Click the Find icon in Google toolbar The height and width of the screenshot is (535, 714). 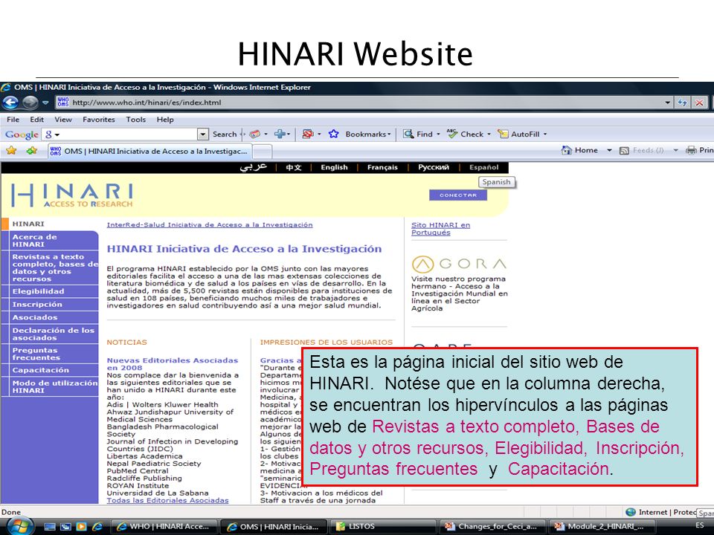pos(408,134)
